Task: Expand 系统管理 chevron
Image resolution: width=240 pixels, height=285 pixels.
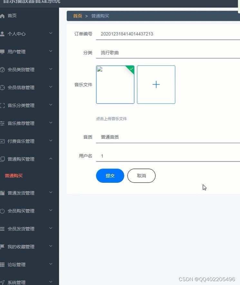Action: [51, 282]
